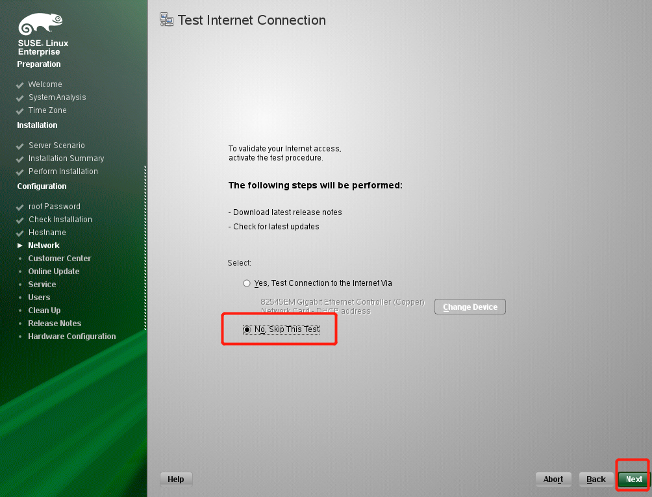Click the Hostname step label
Image resolution: width=652 pixels, height=497 pixels.
[47, 233]
